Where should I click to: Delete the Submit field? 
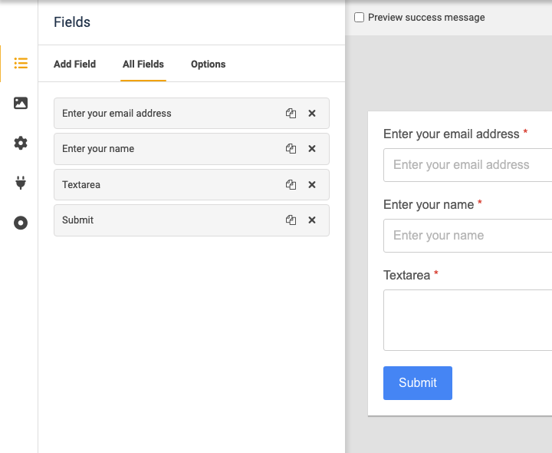tap(312, 220)
